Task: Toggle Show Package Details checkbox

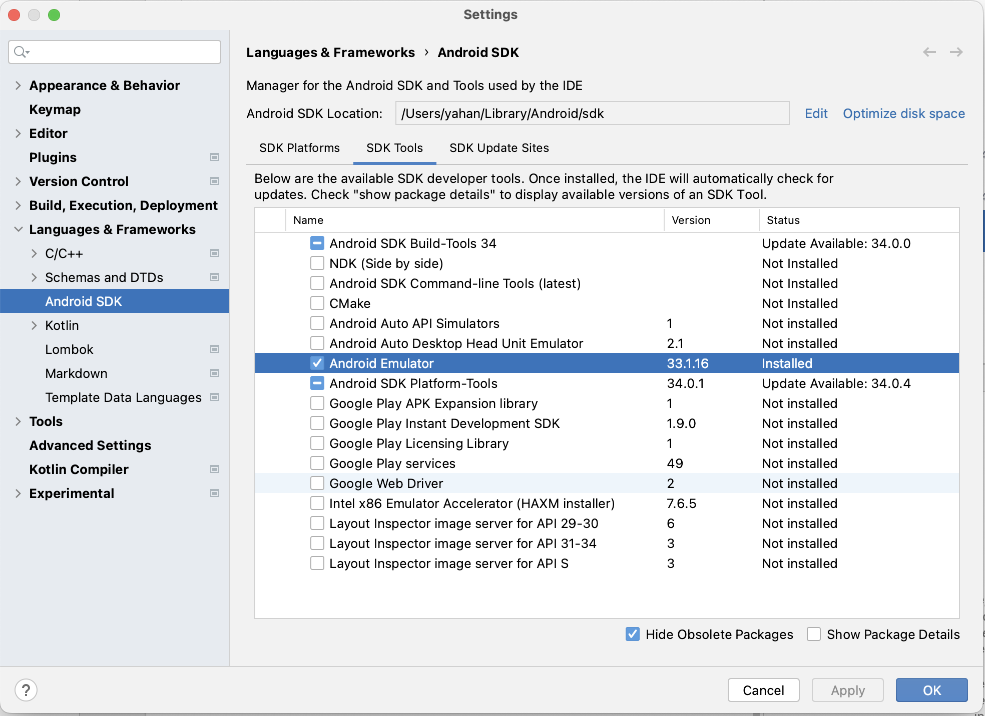Action: pyautogui.click(x=814, y=634)
